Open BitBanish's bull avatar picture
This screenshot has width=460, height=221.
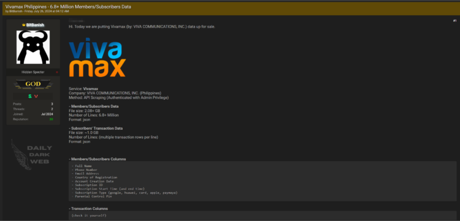[33, 47]
